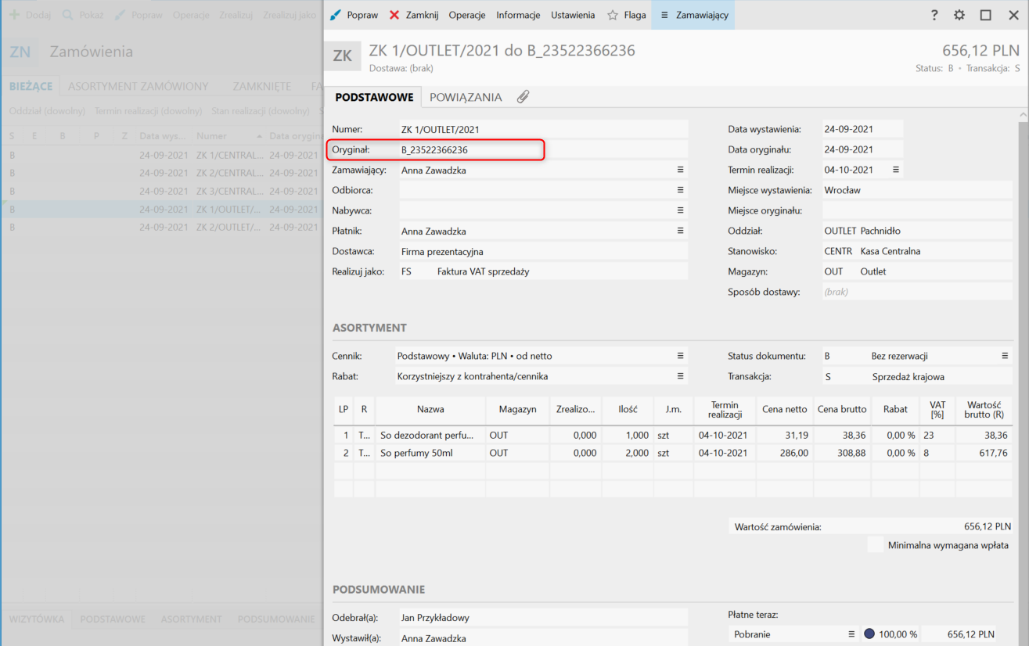Open the Ustawienia menu
This screenshot has height=646, width=1029.
(x=573, y=15)
